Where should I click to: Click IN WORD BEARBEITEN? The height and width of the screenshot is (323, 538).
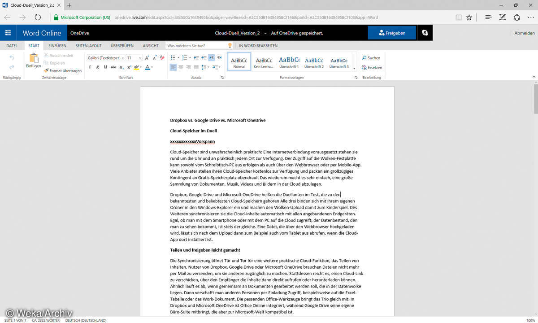(258, 46)
